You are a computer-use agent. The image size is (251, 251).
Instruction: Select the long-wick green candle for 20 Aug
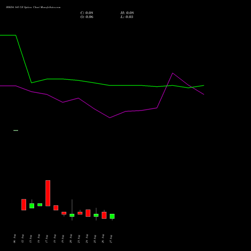tap(72, 215)
